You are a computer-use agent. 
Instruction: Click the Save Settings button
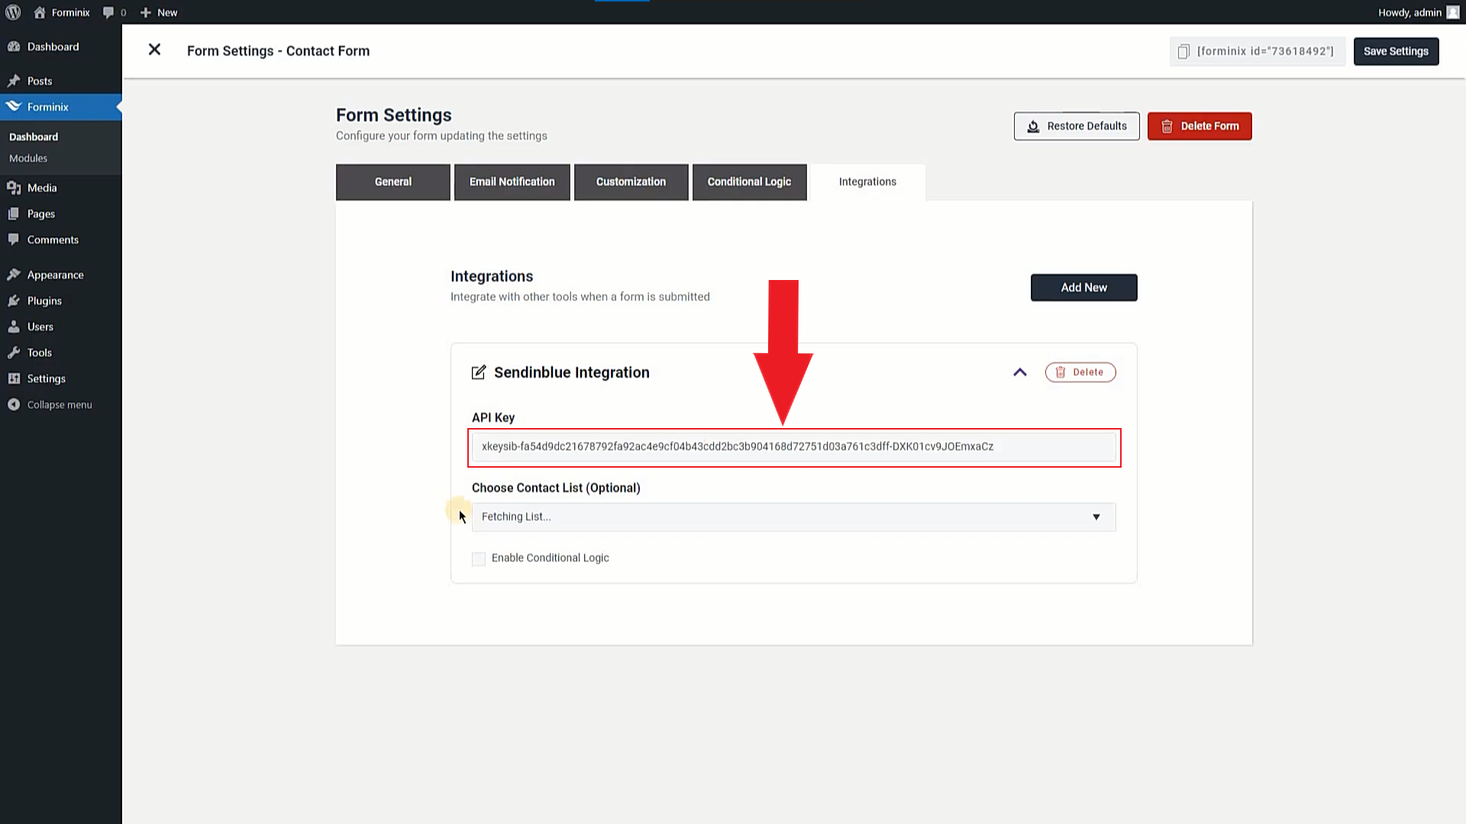pyautogui.click(x=1396, y=50)
